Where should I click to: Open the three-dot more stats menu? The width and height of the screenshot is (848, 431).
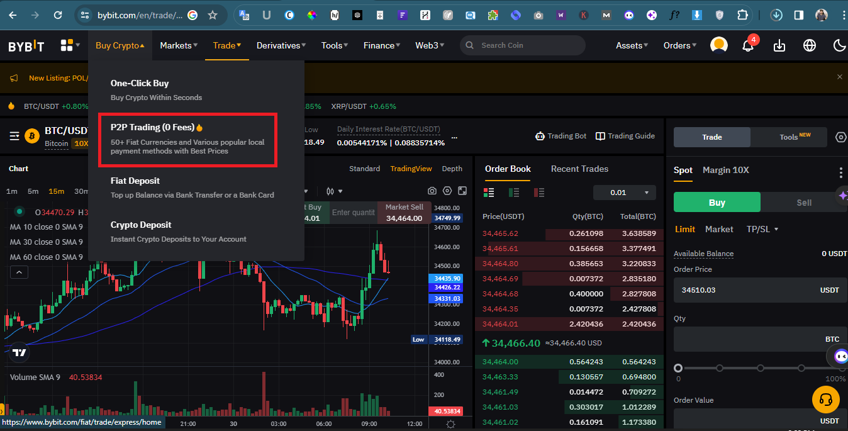pyautogui.click(x=454, y=137)
